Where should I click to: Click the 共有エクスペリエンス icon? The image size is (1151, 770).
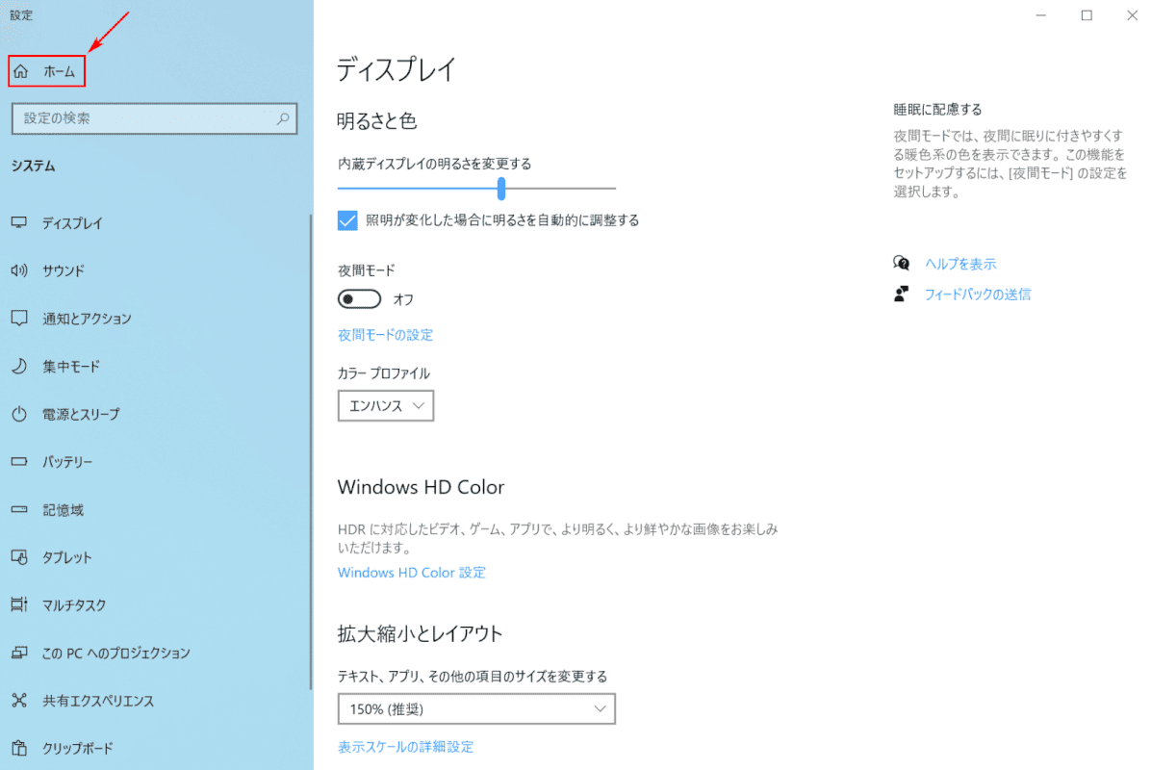20,701
